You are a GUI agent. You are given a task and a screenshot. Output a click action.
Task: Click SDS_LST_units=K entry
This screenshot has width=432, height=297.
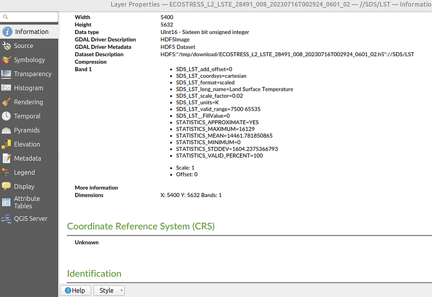[x=197, y=103]
